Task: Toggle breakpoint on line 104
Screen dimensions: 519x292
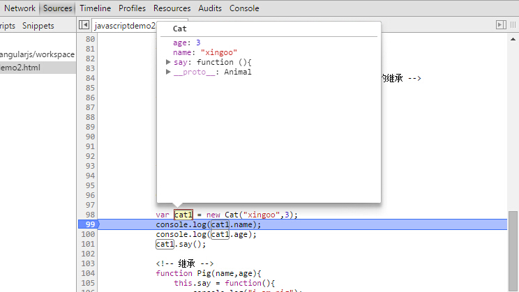Action: 88,273
